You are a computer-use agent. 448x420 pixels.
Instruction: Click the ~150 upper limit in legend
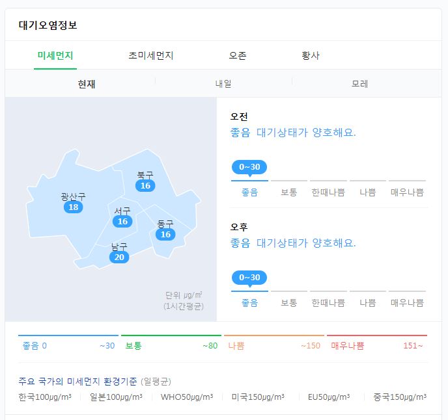(311, 346)
